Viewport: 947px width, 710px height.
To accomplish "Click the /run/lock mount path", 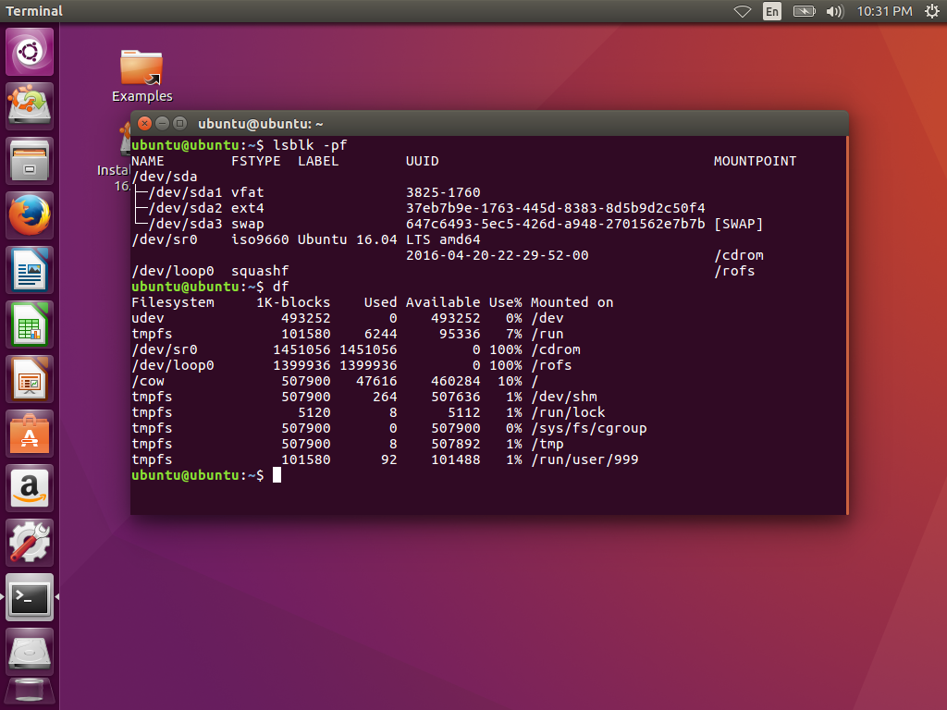I will 569,412.
